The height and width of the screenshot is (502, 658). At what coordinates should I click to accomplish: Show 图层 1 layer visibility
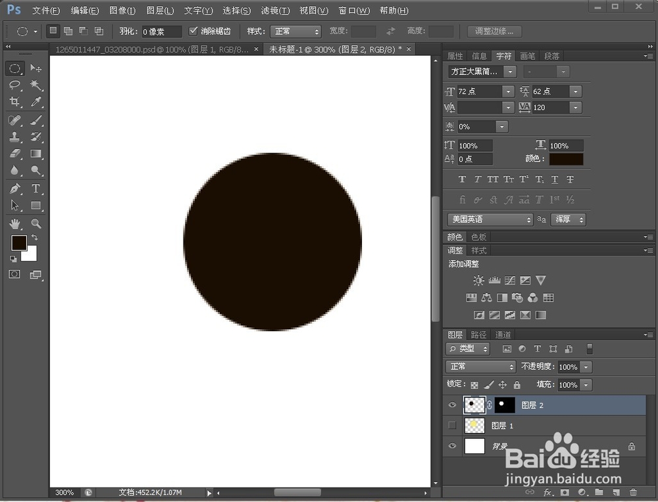(452, 425)
